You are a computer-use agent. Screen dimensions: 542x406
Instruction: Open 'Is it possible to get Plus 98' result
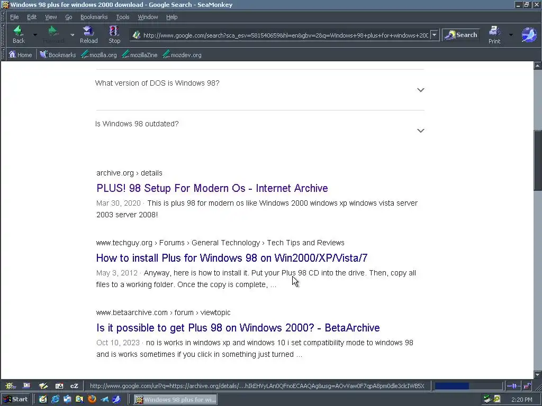[x=238, y=328]
